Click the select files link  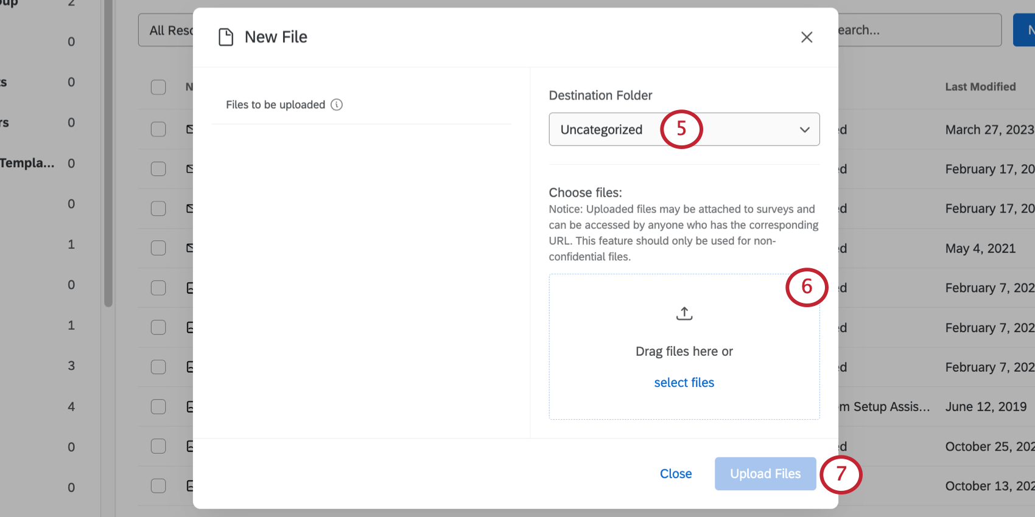pos(684,383)
